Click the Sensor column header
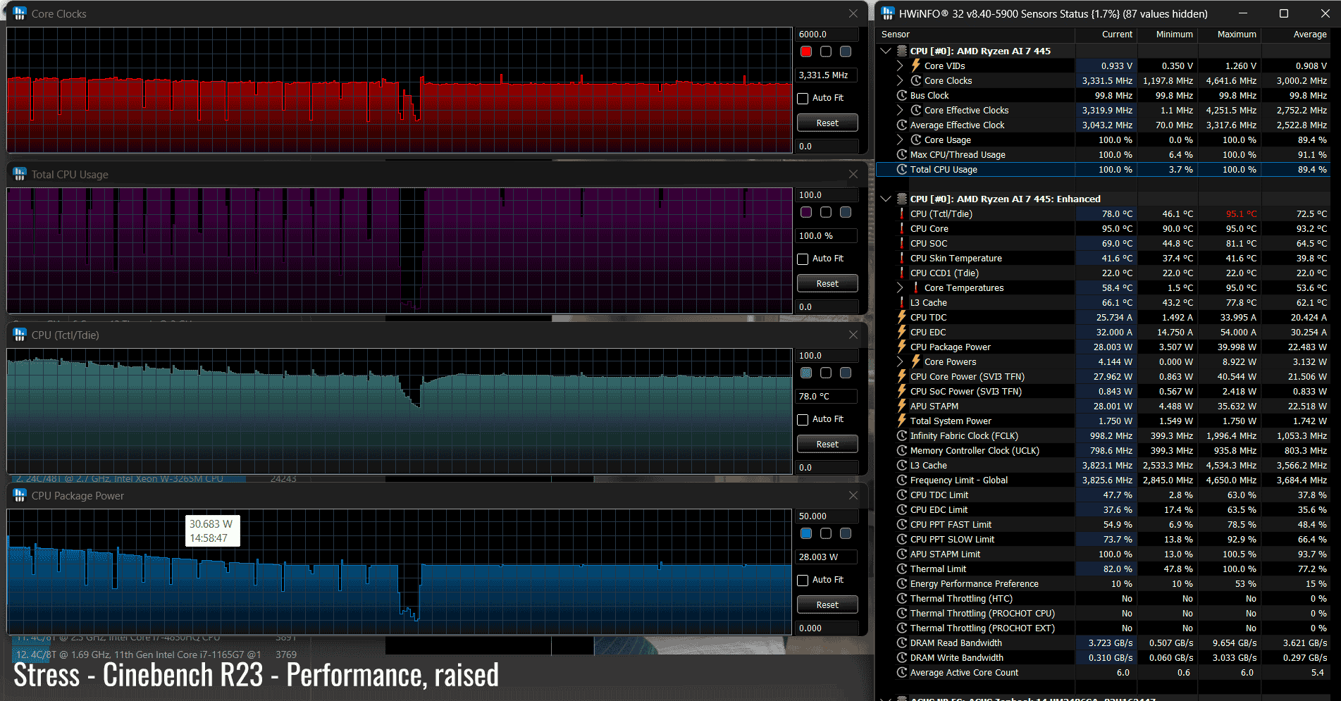Screen dimensions: 1341x701 975,34
